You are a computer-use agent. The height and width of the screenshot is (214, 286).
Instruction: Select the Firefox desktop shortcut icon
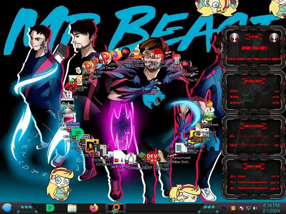click(x=116, y=54)
